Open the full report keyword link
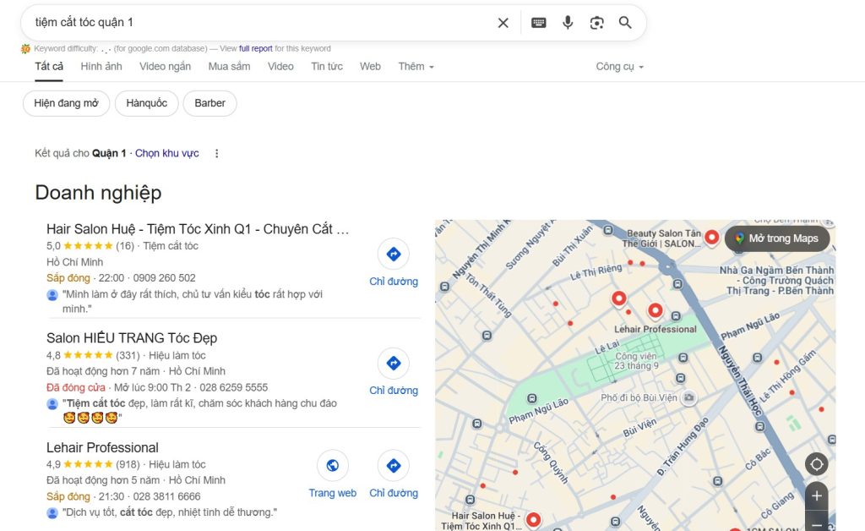The height and width of the screenshot is (531, 865). coord(255,48)
